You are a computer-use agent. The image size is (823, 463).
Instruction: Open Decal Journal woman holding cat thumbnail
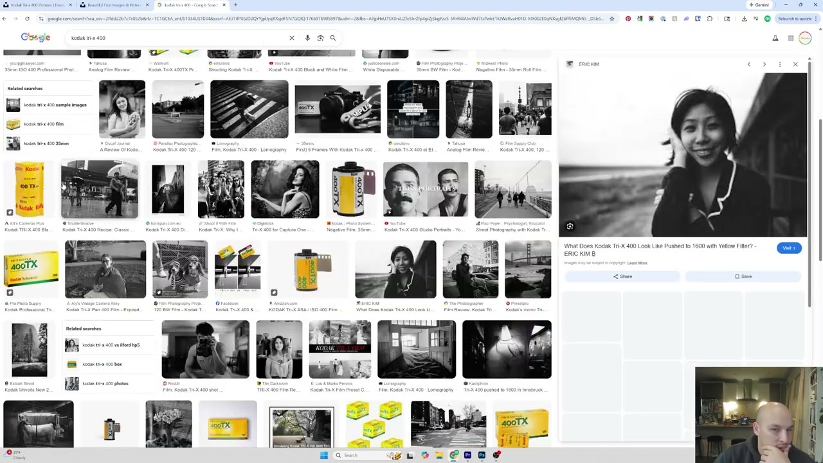(122, 109)
